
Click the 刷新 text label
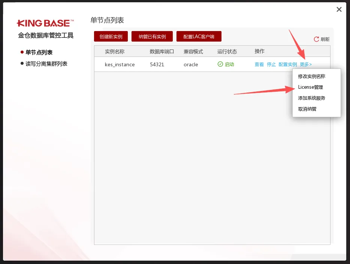[325, 39]
